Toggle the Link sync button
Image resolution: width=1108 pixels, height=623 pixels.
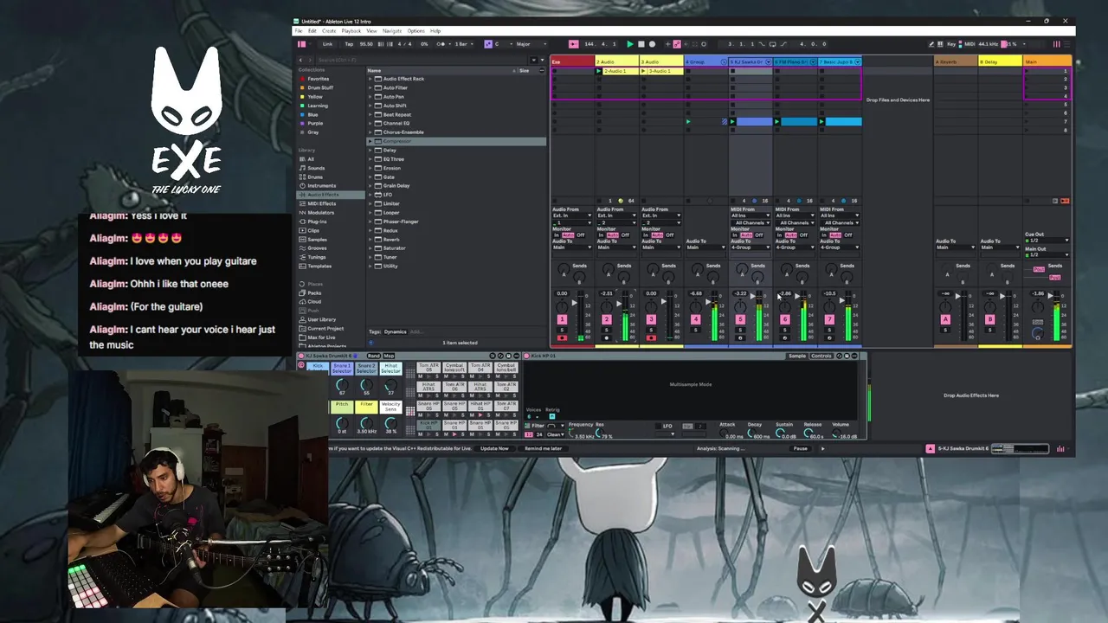tap(327, 44)
